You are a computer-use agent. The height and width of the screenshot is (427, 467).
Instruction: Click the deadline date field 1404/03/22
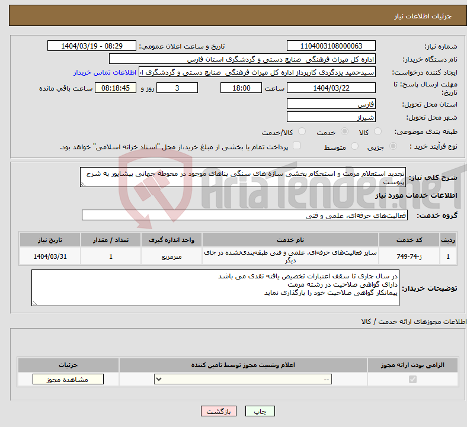pos(331,88)
